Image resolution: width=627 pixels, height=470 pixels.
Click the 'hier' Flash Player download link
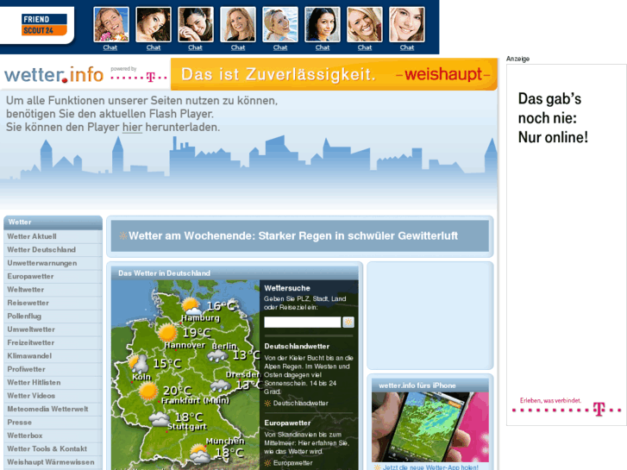pos(132,127)
